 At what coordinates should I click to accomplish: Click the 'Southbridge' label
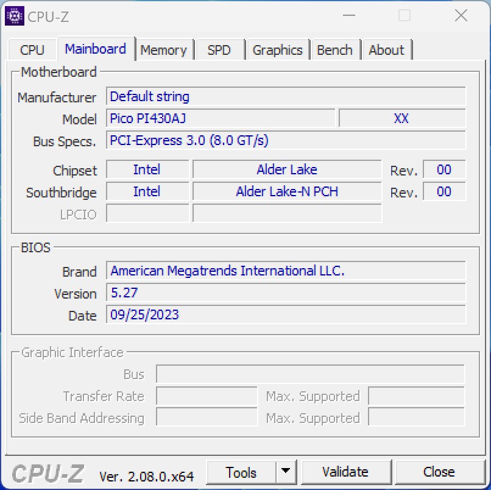[62, 193]
